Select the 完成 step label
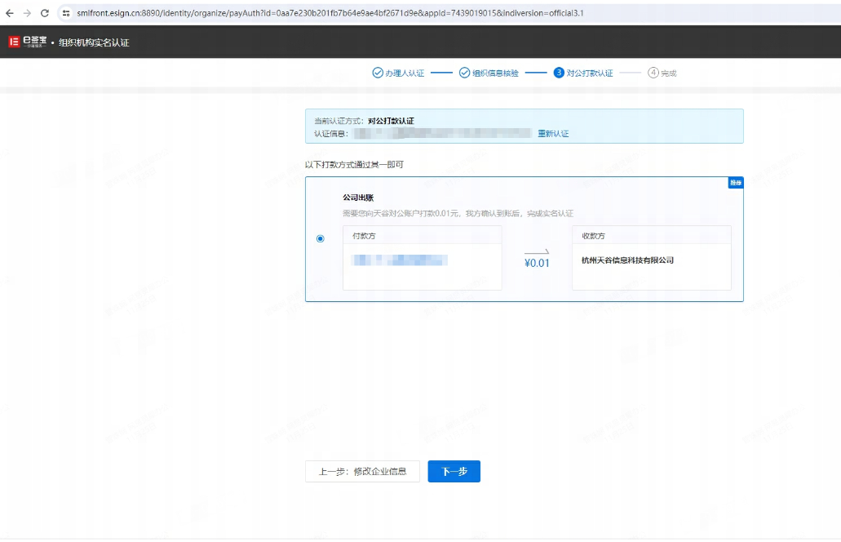 [x=668, y=73]
